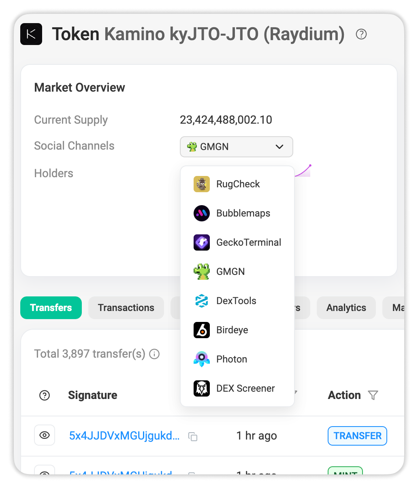
Task: Go to the Analytics tab
Action: click(346, 308)
